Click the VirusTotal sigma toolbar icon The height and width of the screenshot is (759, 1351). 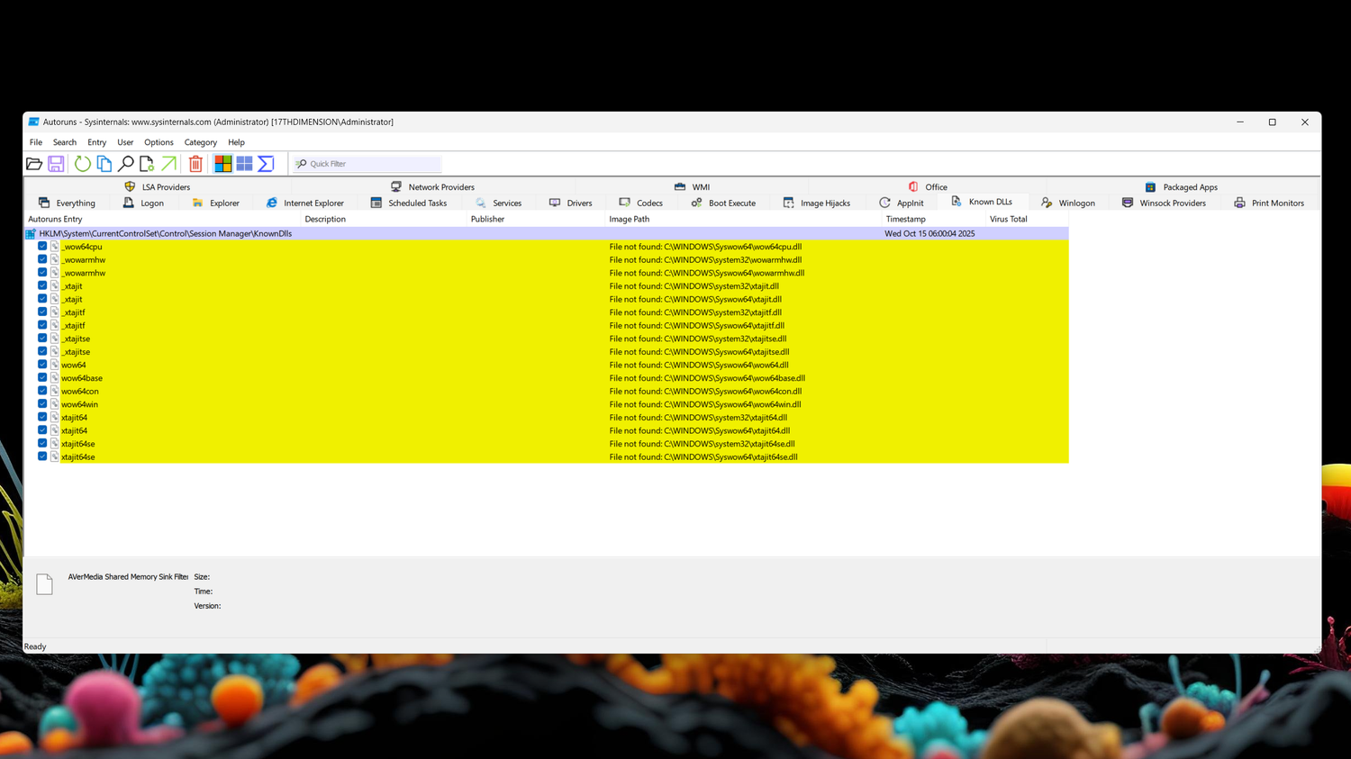(266, 164)
